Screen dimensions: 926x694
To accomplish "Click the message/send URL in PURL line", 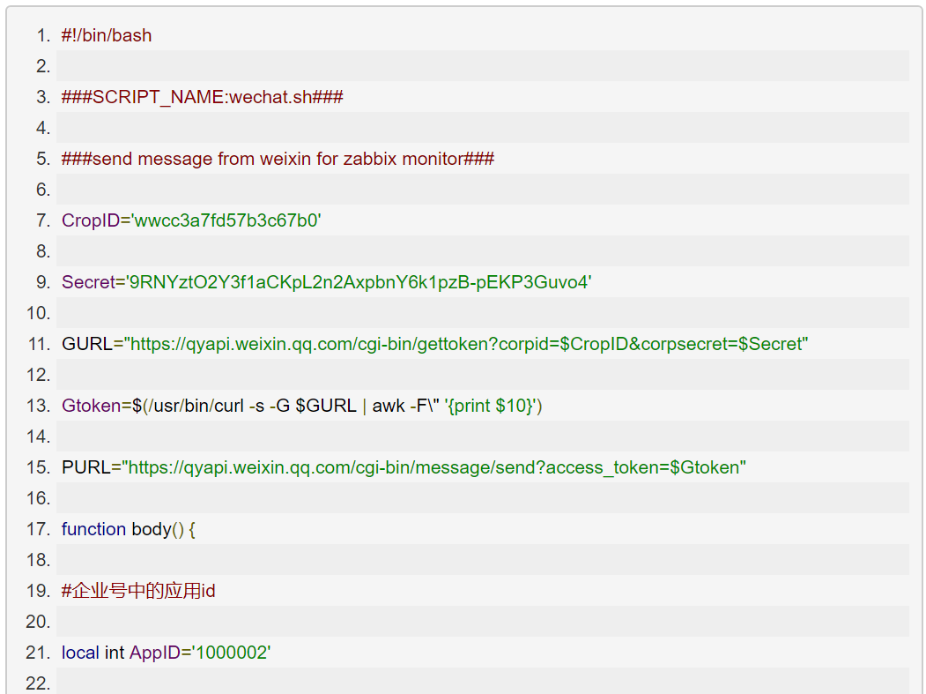I will point(435,467).
